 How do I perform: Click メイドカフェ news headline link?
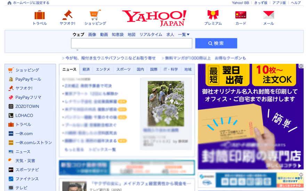(141, 183)
